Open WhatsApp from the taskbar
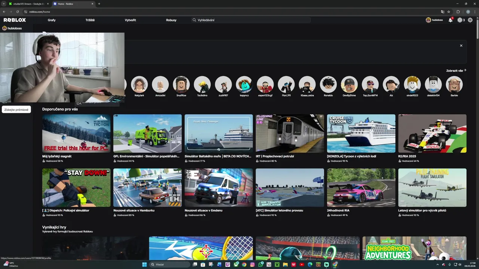This screenshot has width=479, height=269. (261, 265)
